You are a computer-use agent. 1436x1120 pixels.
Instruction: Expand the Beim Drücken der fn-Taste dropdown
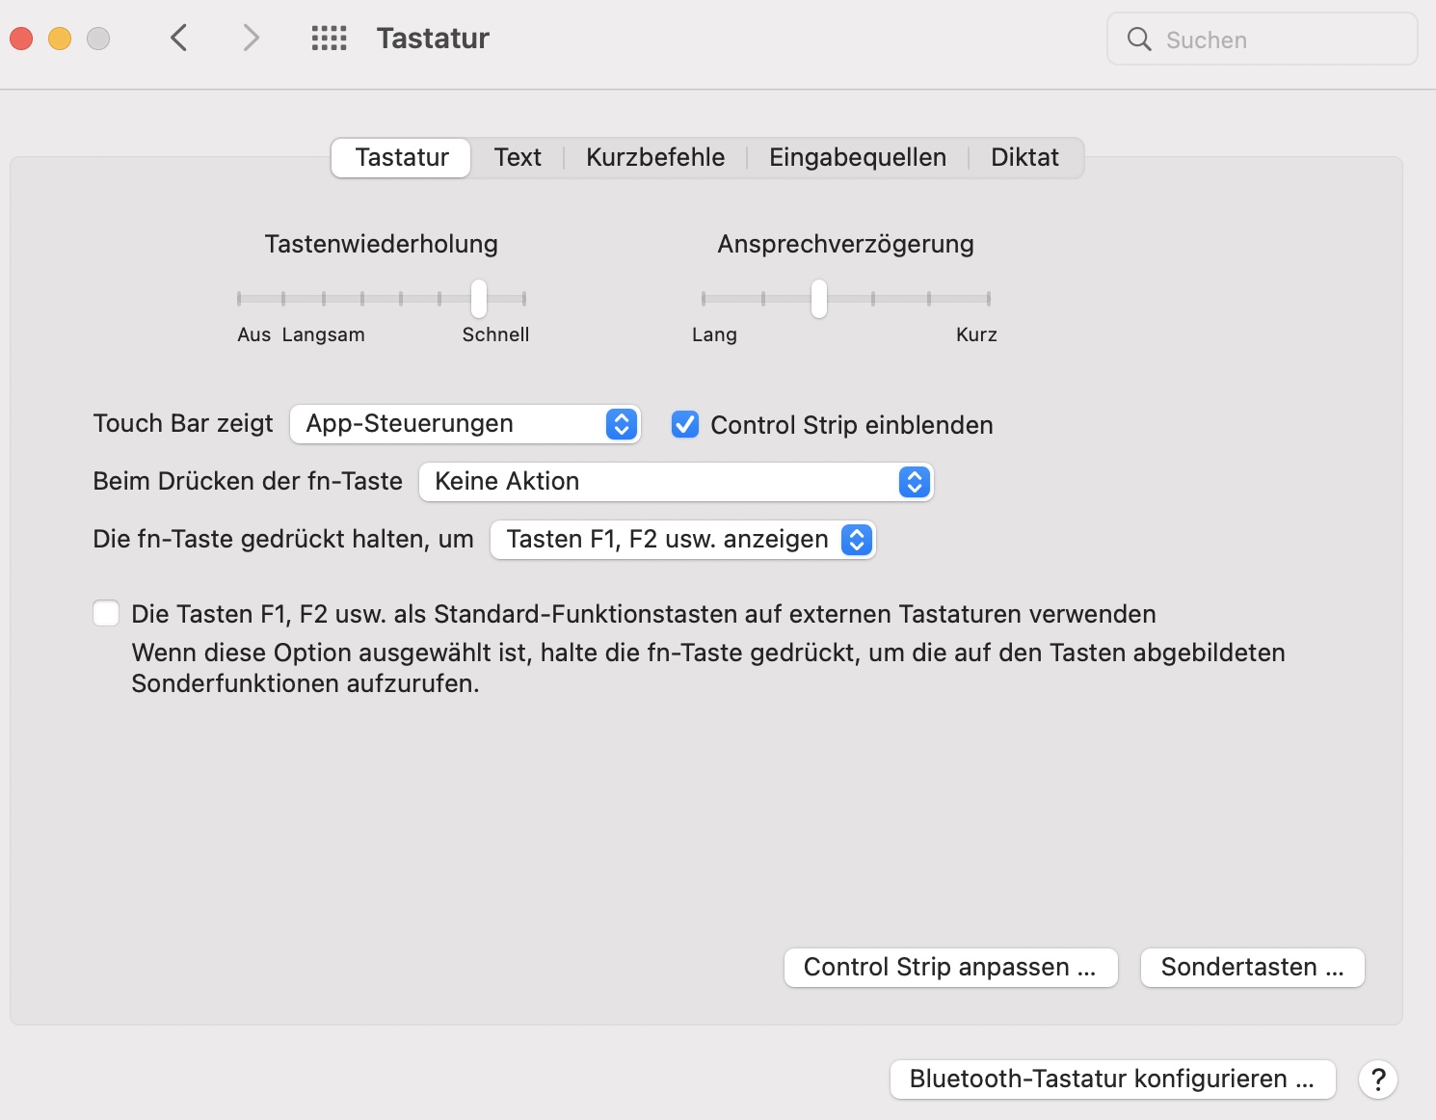tap(676, 482)
